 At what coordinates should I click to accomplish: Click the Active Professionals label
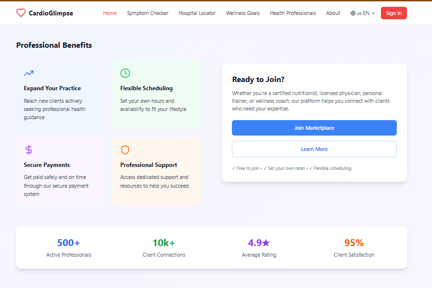(68, 255)
